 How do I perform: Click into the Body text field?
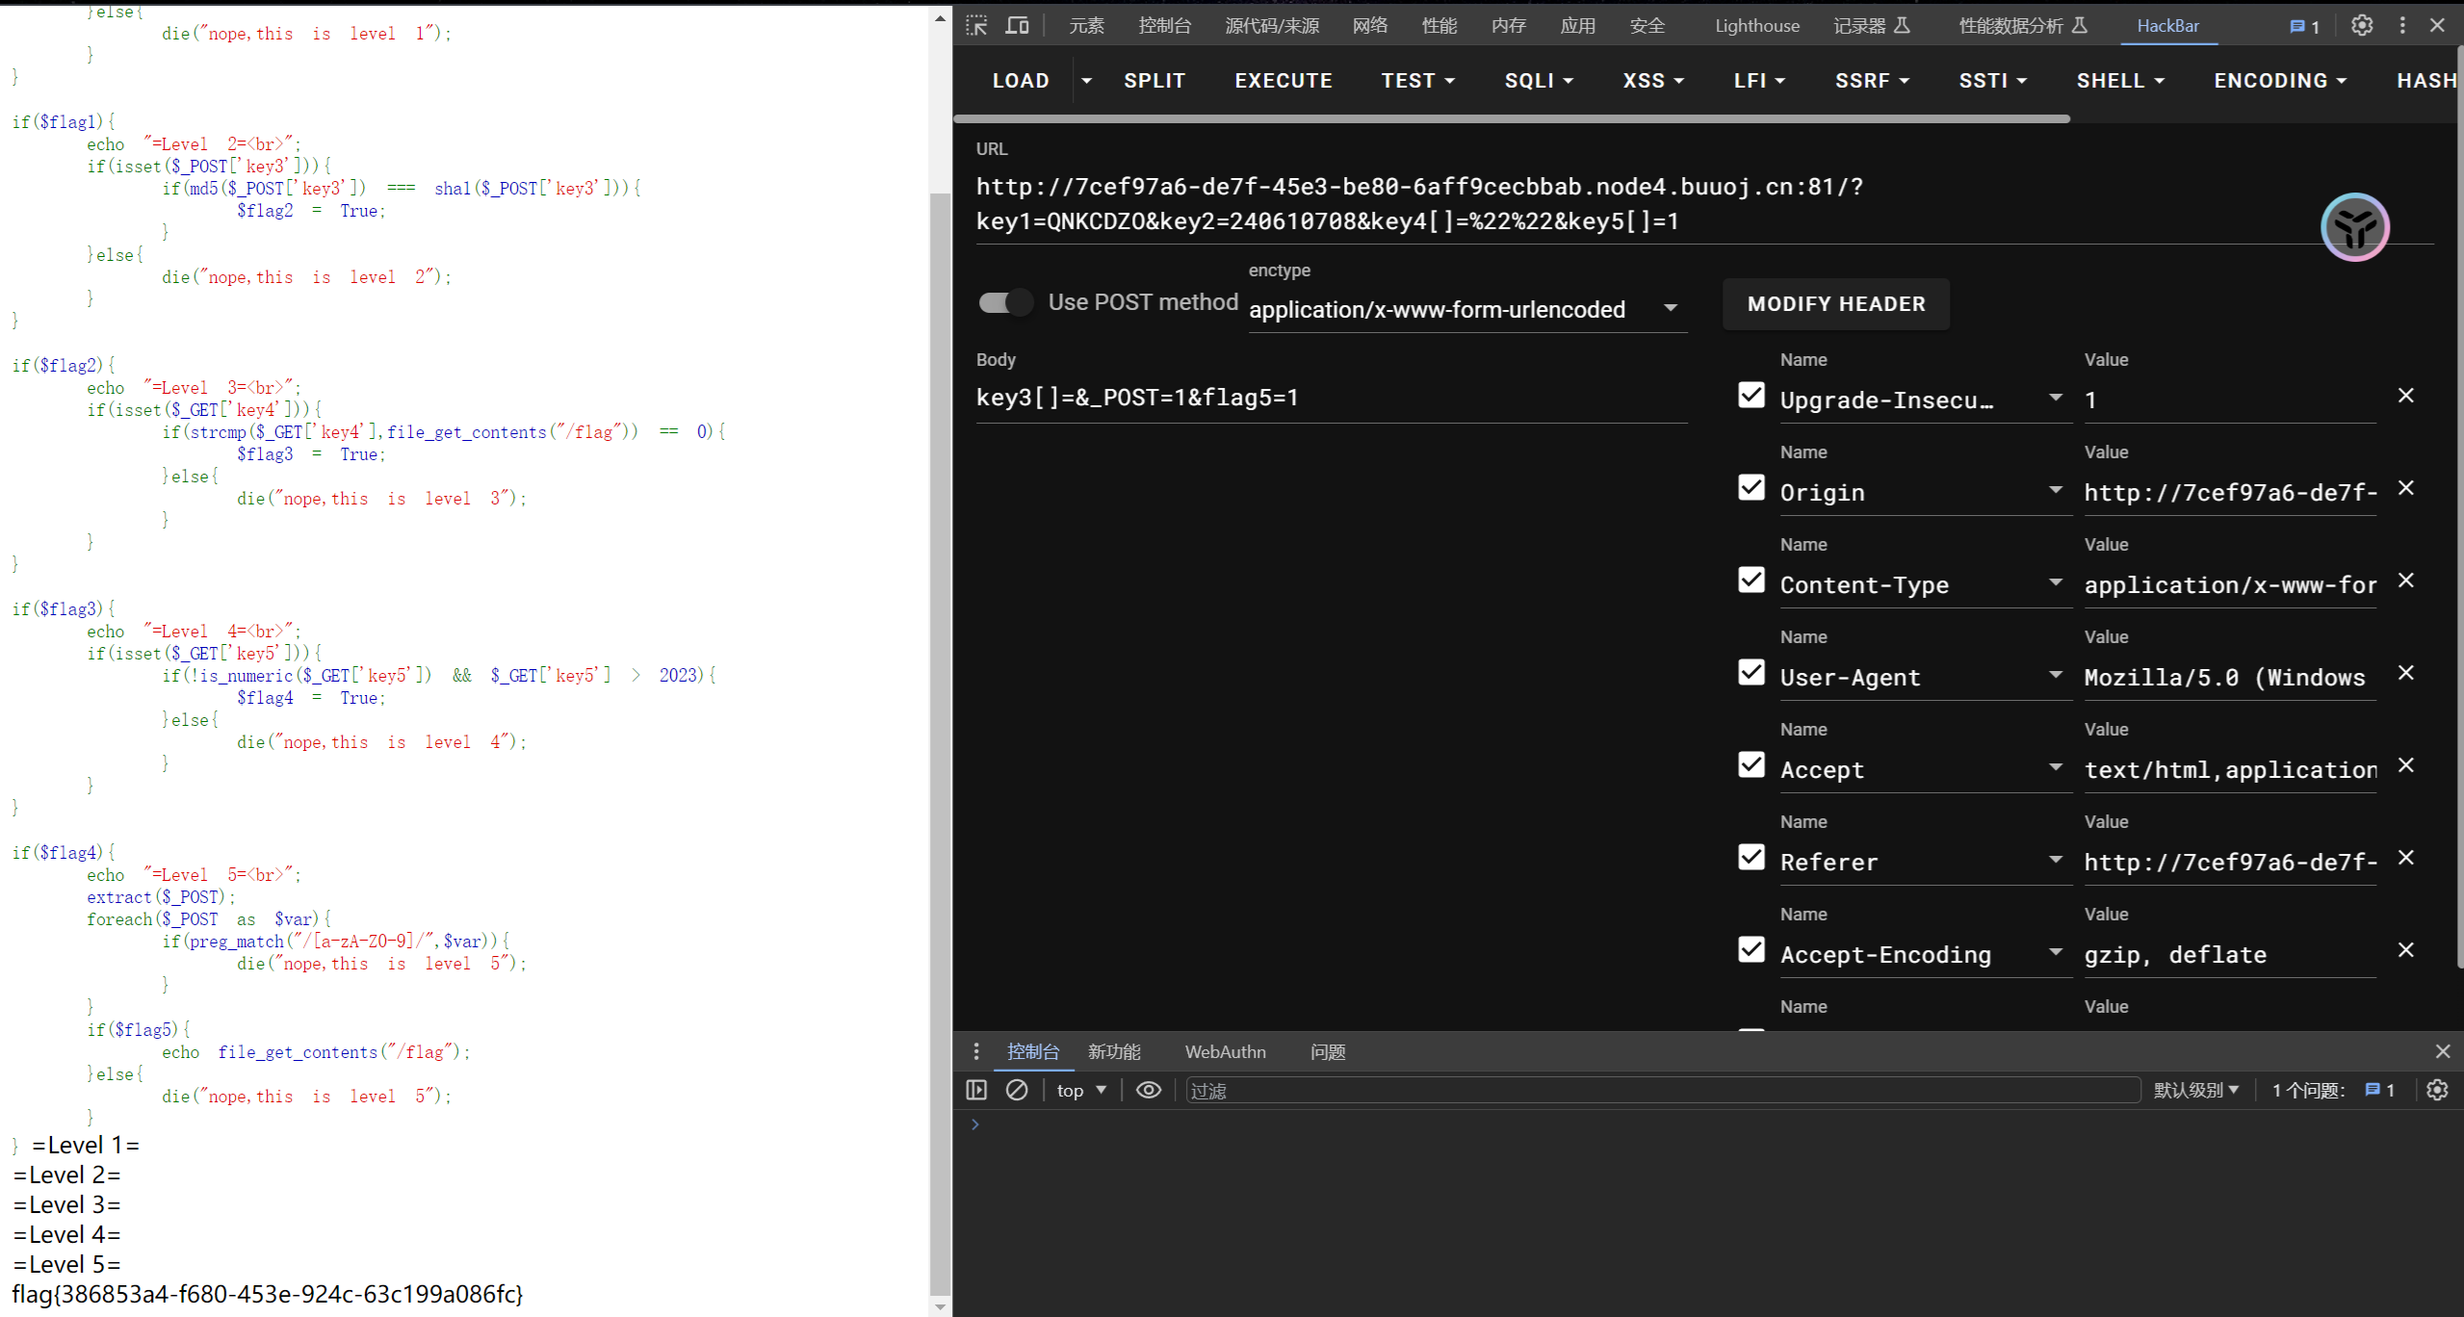tap(1332, 398)
